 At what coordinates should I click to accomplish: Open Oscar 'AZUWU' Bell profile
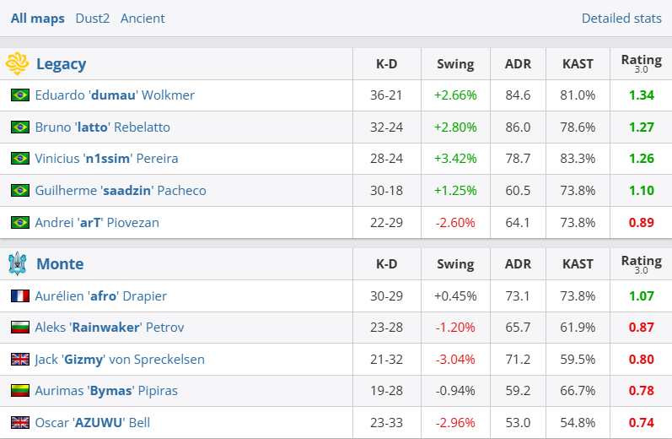pos(92,422)
